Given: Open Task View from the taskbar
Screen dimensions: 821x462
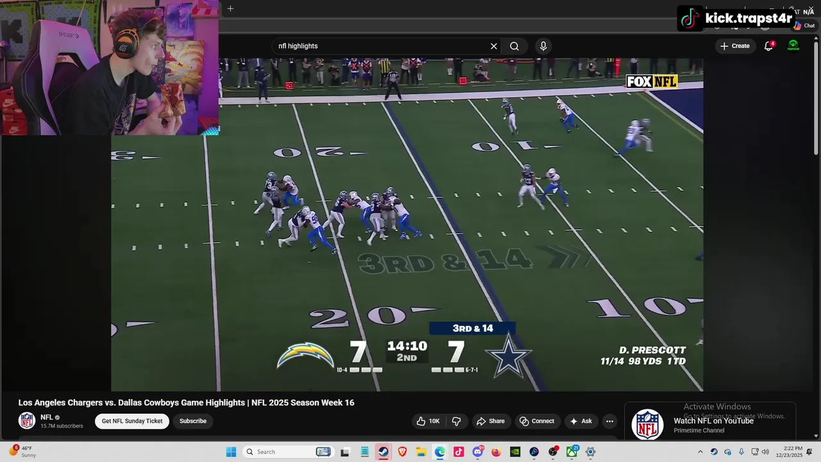Looking at the screenshot, I should tap(344, 452).
